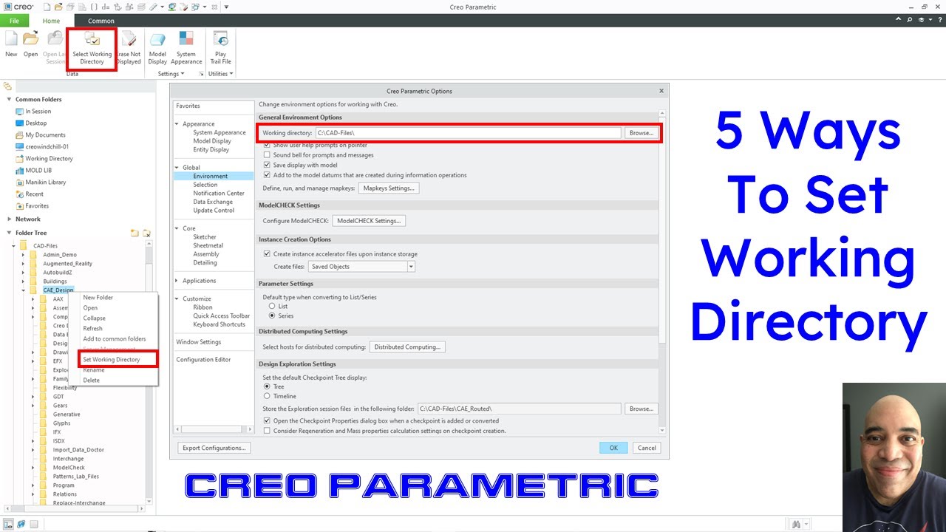Collapse the Global options category
Image resolution: width=946 pixels, height=532 pixels.
click(177, 168)
